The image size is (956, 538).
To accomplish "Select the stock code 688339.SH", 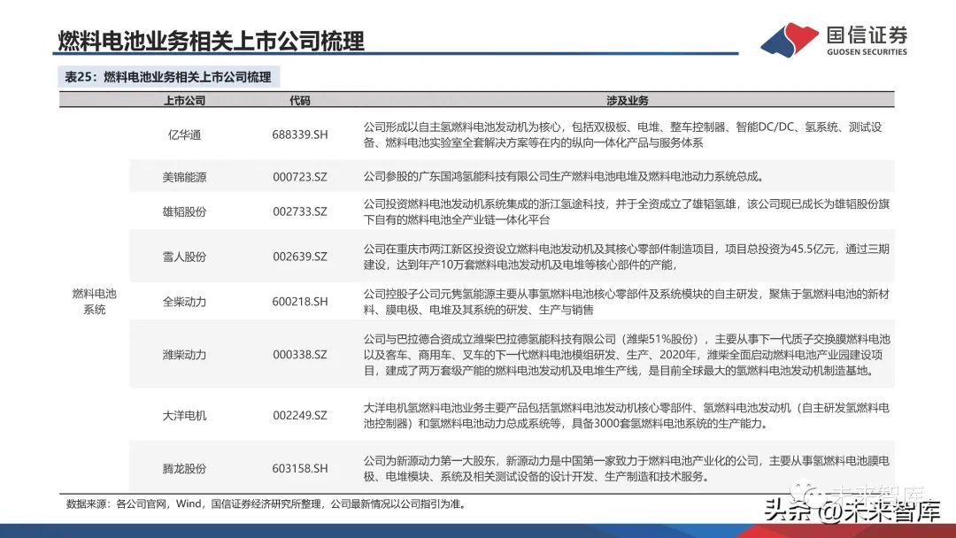I will (x=300, y=134).
